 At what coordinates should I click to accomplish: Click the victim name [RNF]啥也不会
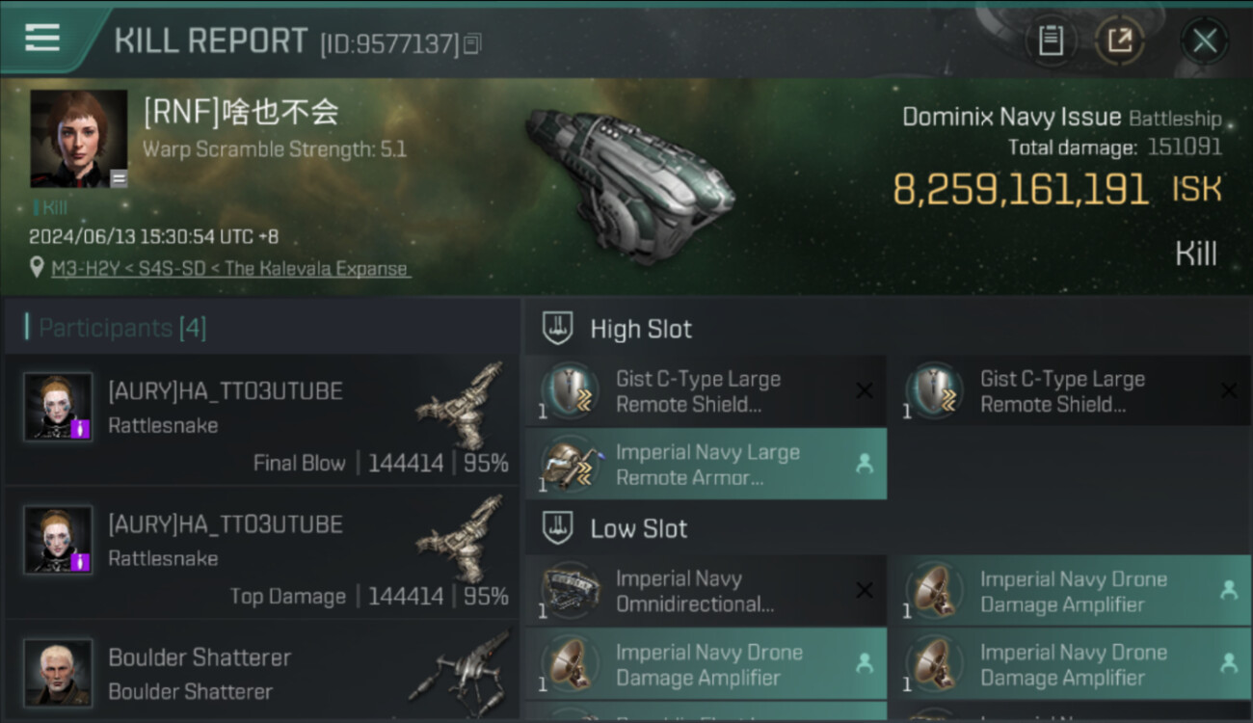[x=241, y=113]
